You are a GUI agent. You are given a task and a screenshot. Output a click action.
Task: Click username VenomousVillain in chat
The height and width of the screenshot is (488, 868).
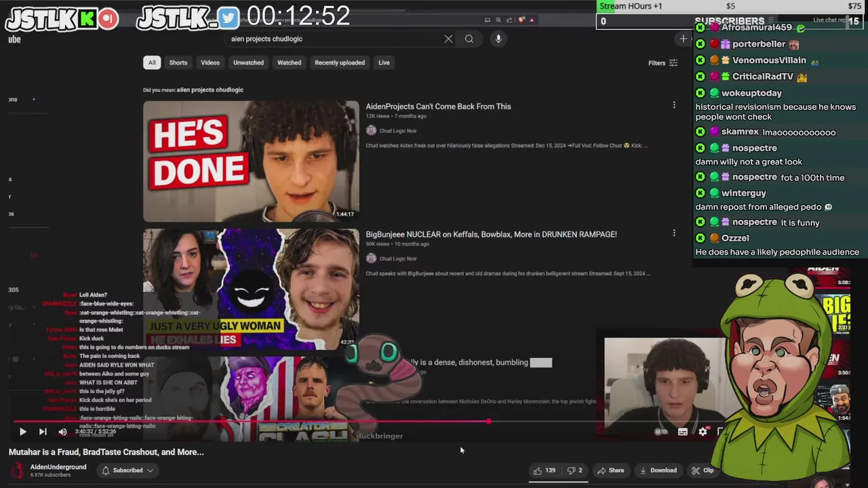[x=769, y=60]
